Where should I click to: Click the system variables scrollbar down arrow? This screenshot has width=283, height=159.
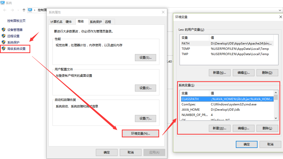click(276, 118)
